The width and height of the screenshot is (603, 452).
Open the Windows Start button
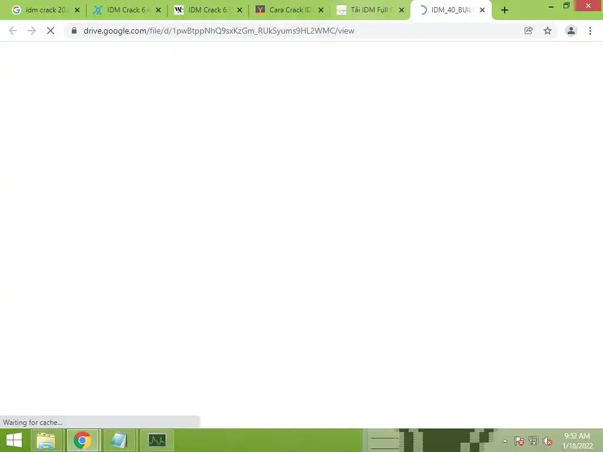(14, 440)
